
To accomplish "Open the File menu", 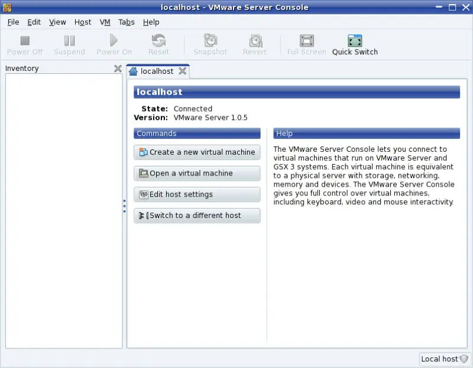I will tap(13, 22).
